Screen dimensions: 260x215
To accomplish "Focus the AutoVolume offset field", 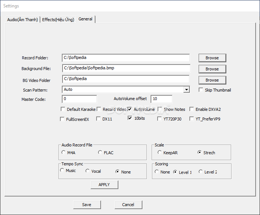I will pos(161,99).
